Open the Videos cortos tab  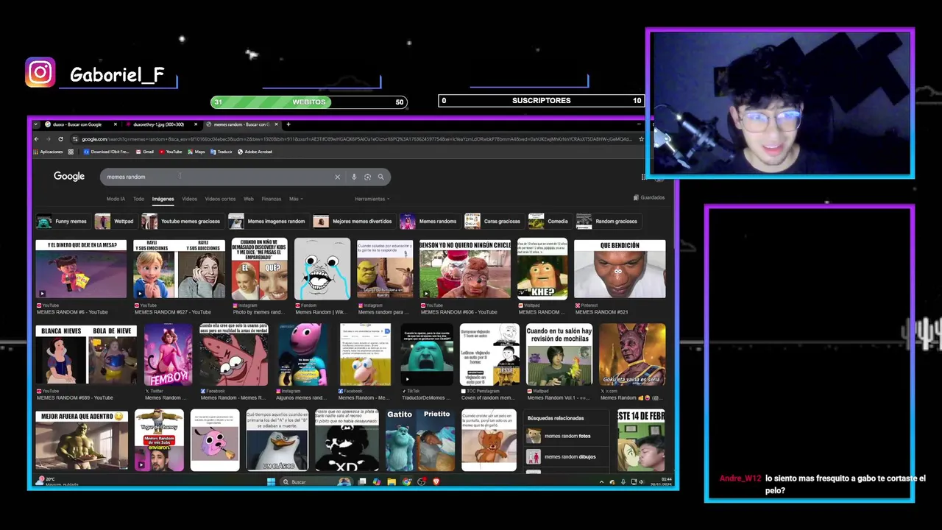(220, 199)
